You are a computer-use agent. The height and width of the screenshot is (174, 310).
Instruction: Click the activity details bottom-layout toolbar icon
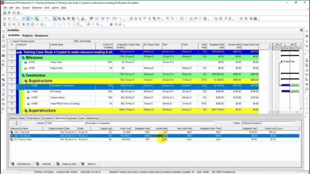click(x=55, y=19)
